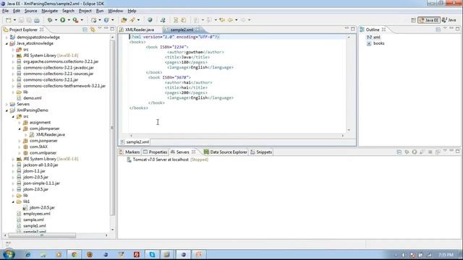The height and width of the screenshot is (260, 463).
Task: Switch to the Java EE perspective
Action: 429,20
